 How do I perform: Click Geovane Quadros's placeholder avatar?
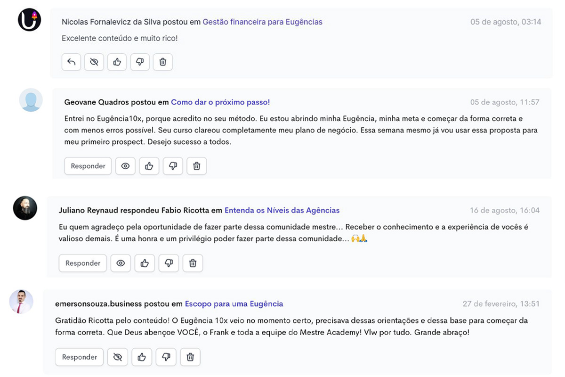(x=31, y=100)
